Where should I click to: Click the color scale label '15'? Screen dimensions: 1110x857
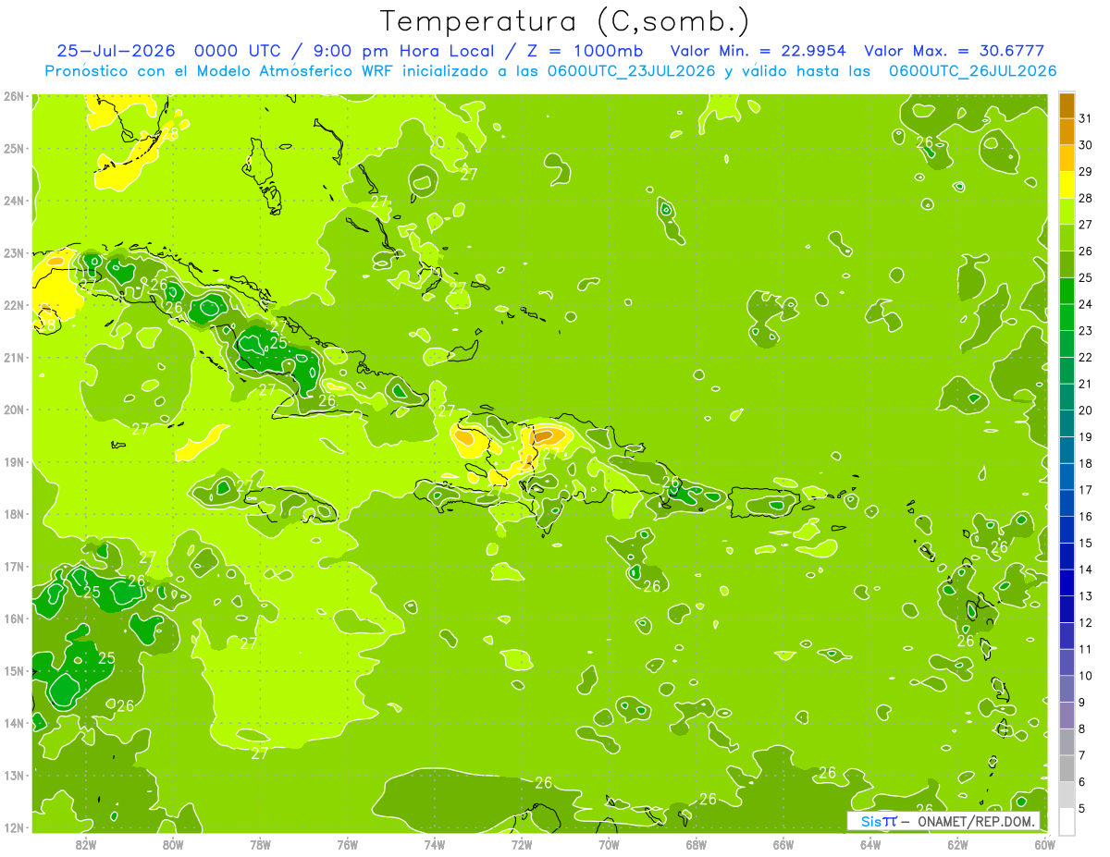pyautogui.click(x=1086, y=543)
